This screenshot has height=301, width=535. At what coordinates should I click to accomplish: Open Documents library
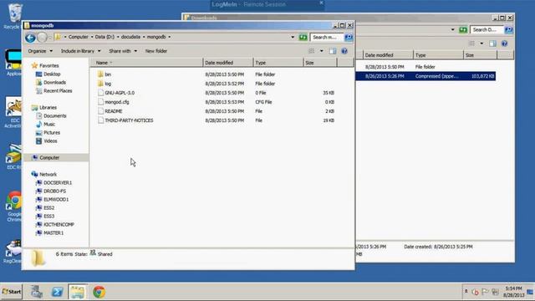tap(54, 116)
